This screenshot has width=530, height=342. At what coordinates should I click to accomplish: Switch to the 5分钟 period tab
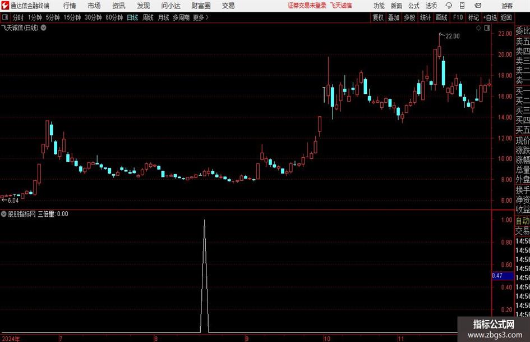click(x=53, y=17)
